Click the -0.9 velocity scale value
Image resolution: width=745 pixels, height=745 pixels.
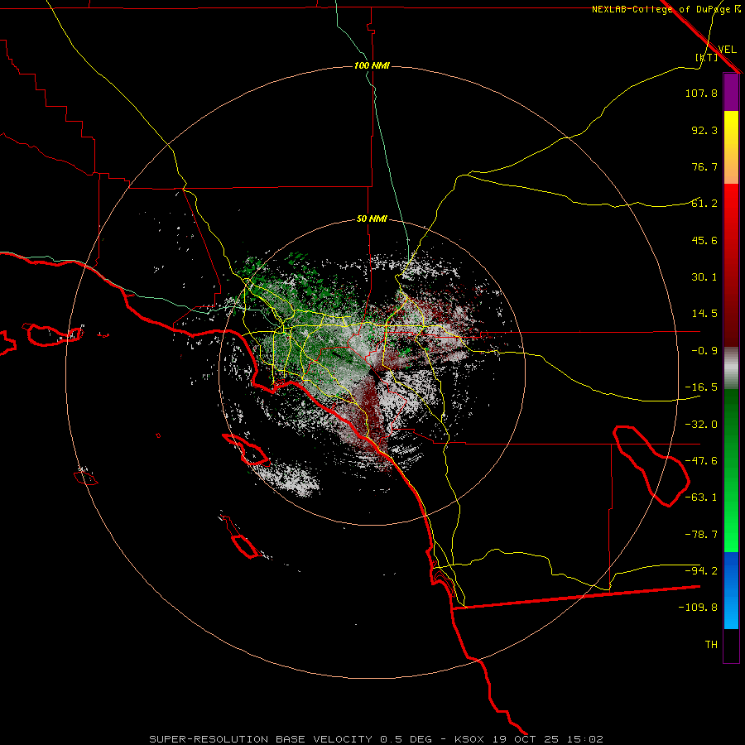(704, 351)
